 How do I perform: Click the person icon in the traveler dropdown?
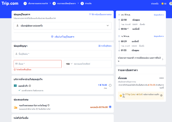tap(18, 26)
